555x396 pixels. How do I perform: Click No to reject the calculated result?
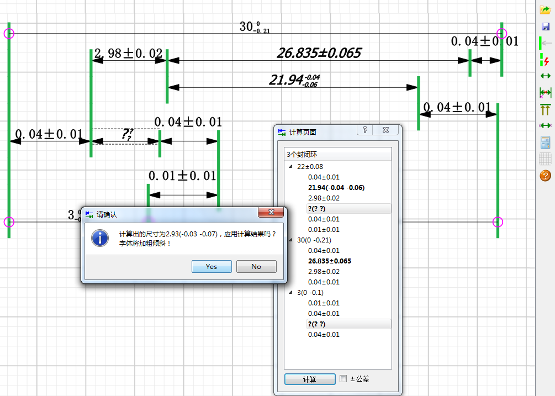(256, 266)
